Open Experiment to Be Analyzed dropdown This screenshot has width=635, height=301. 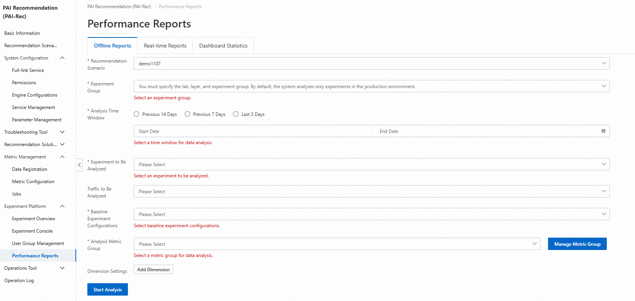click(x=371, y=164)
